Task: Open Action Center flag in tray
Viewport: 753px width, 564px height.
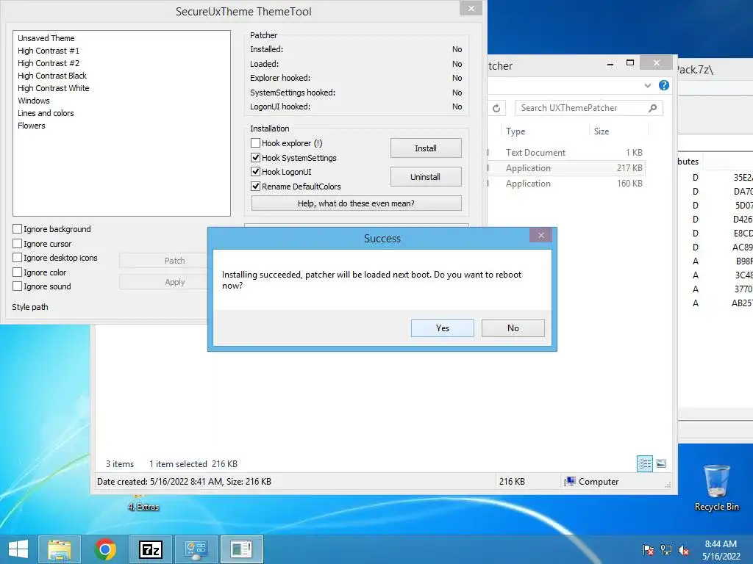Action: [649, 549]
